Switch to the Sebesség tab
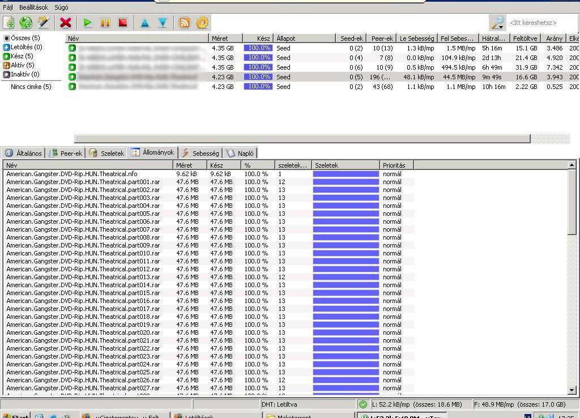This screenshot has height=418, width=580. pyautogui.click(x=201, y=153)
